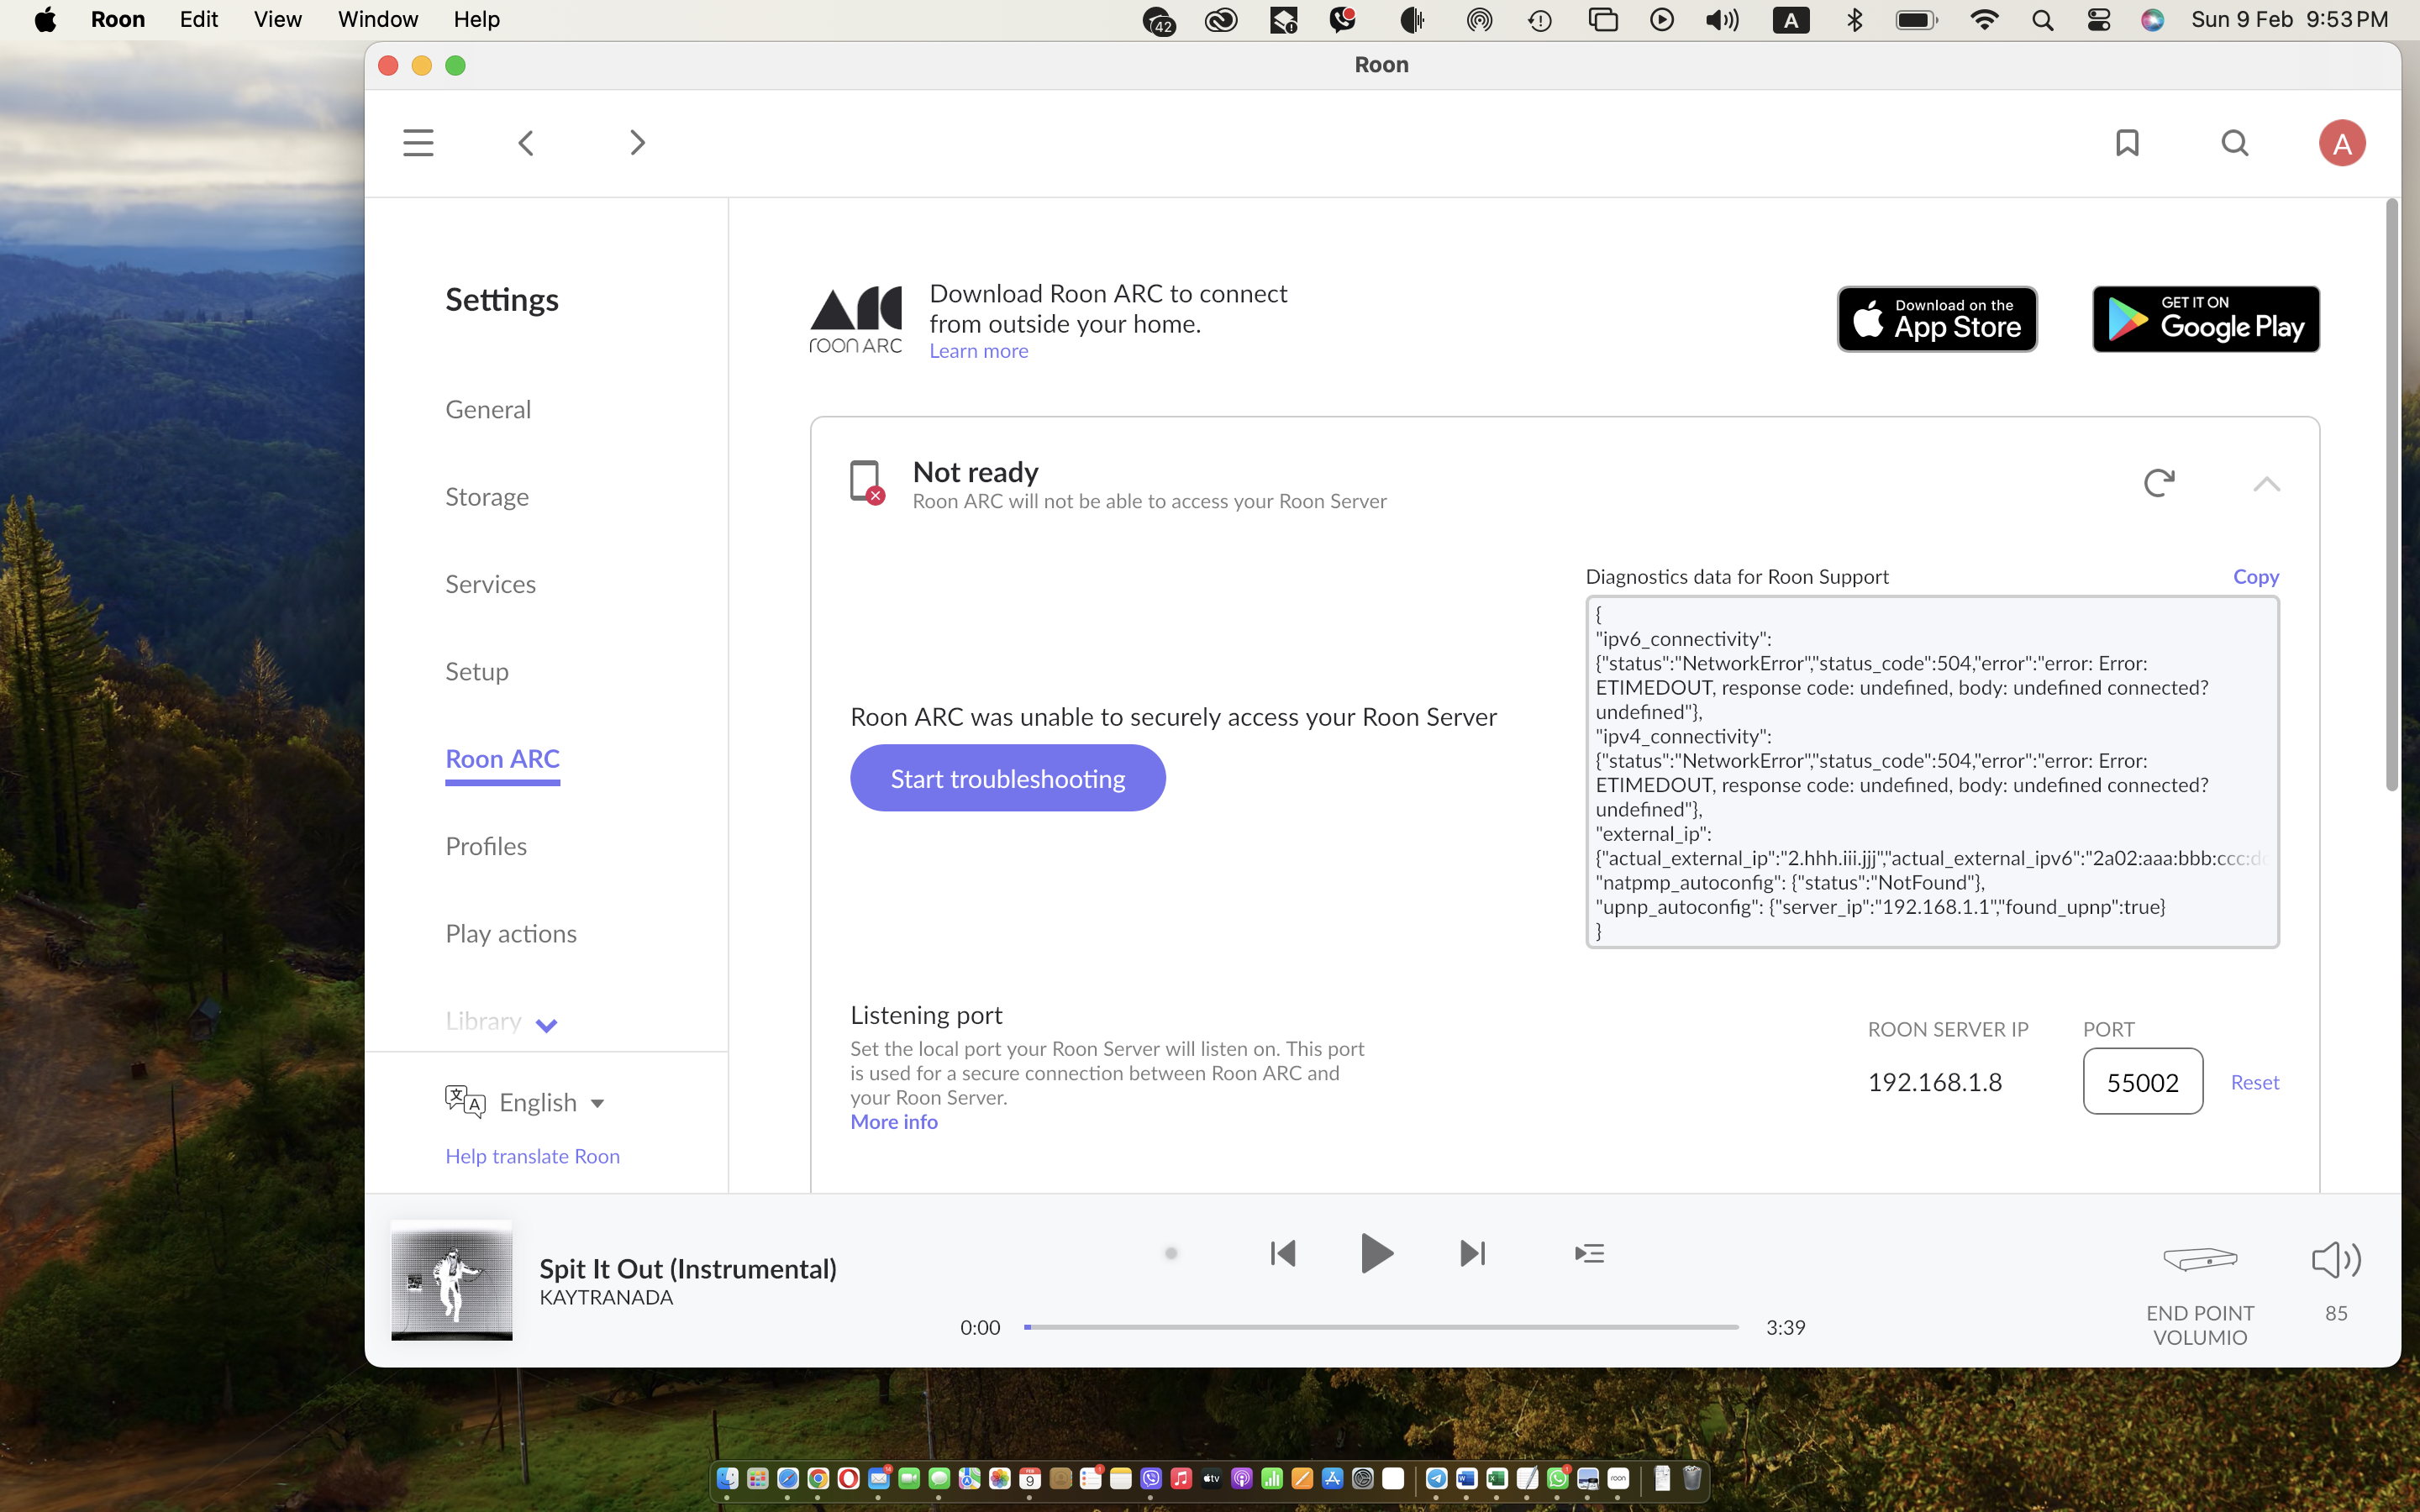2420x1512 pixels.
Task: Open the KAYTRANADA artist name
Action: pyautogui.click(x=606, y=1298)
